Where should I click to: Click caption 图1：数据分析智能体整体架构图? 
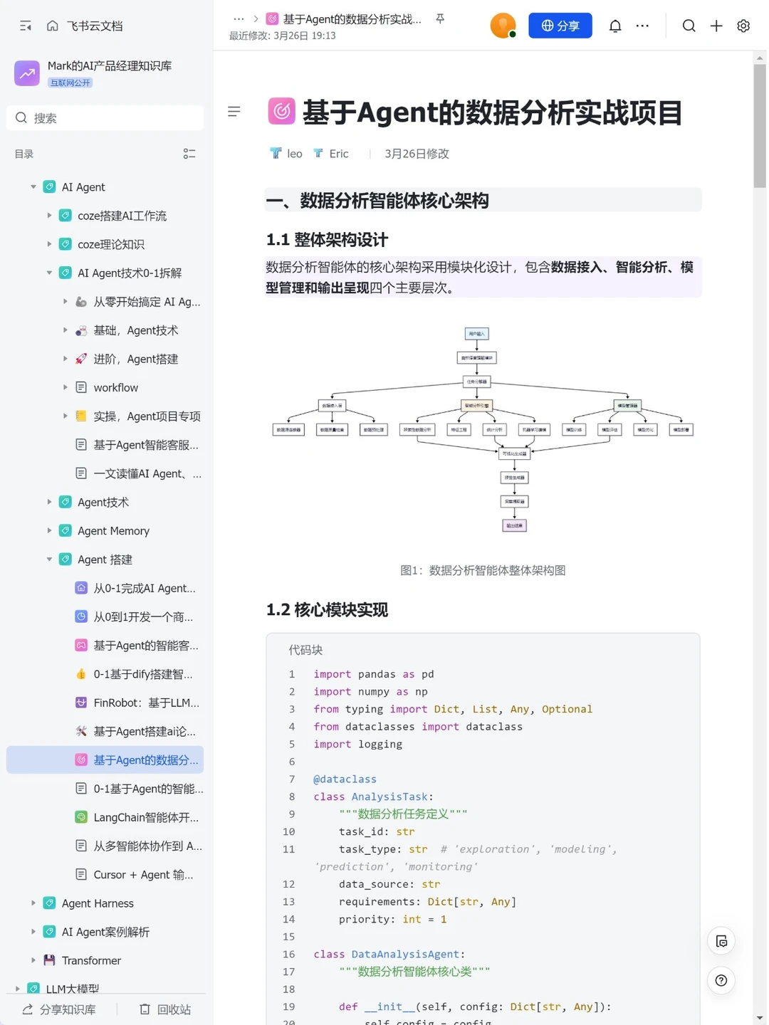pos(483,570)
